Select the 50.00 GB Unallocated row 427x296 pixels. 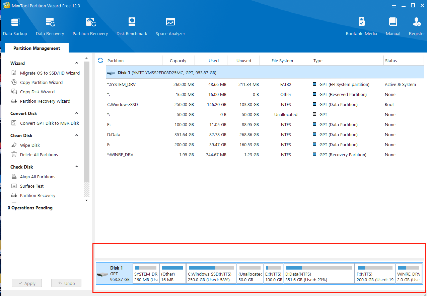pyautogui.click(x=265, y=115)
